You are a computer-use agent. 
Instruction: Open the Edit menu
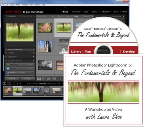point(7,5)
